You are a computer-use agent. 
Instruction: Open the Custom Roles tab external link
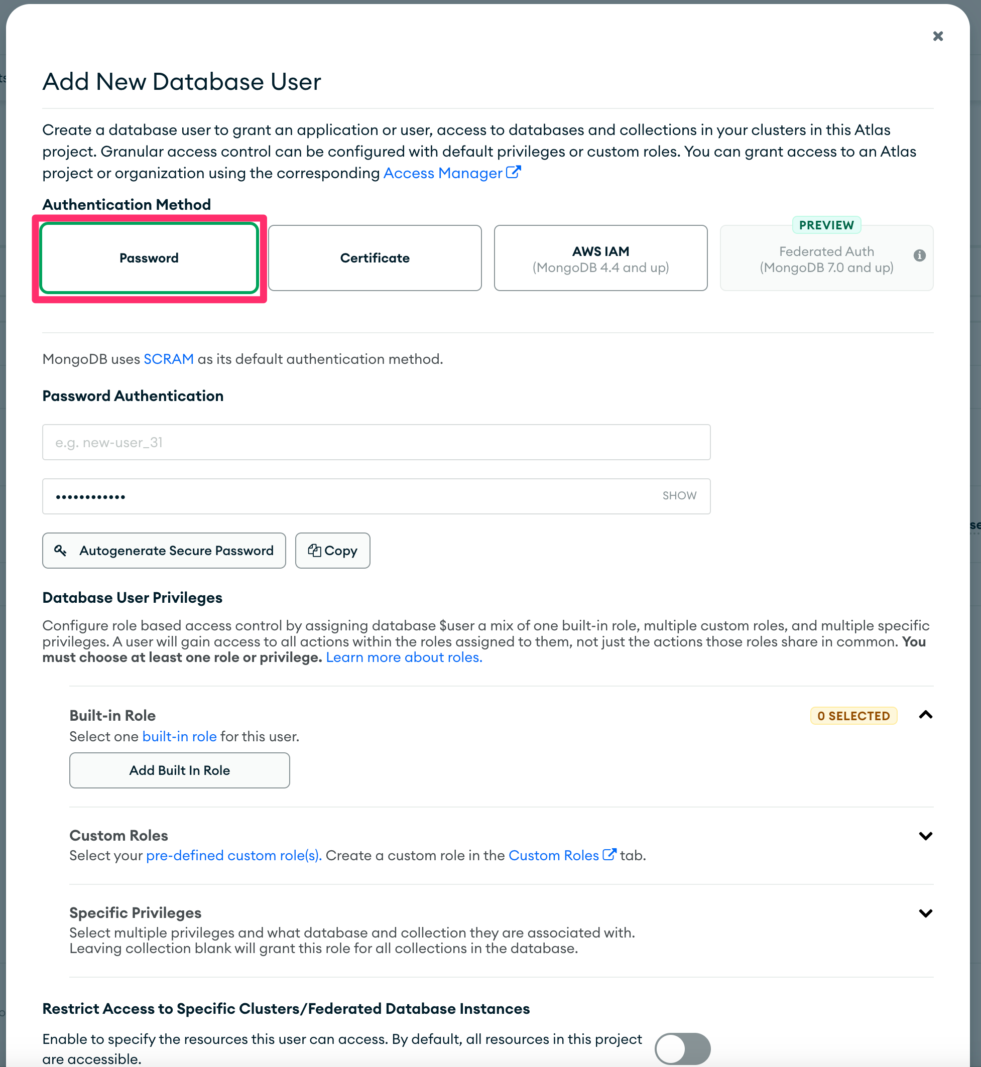point(555,855)
